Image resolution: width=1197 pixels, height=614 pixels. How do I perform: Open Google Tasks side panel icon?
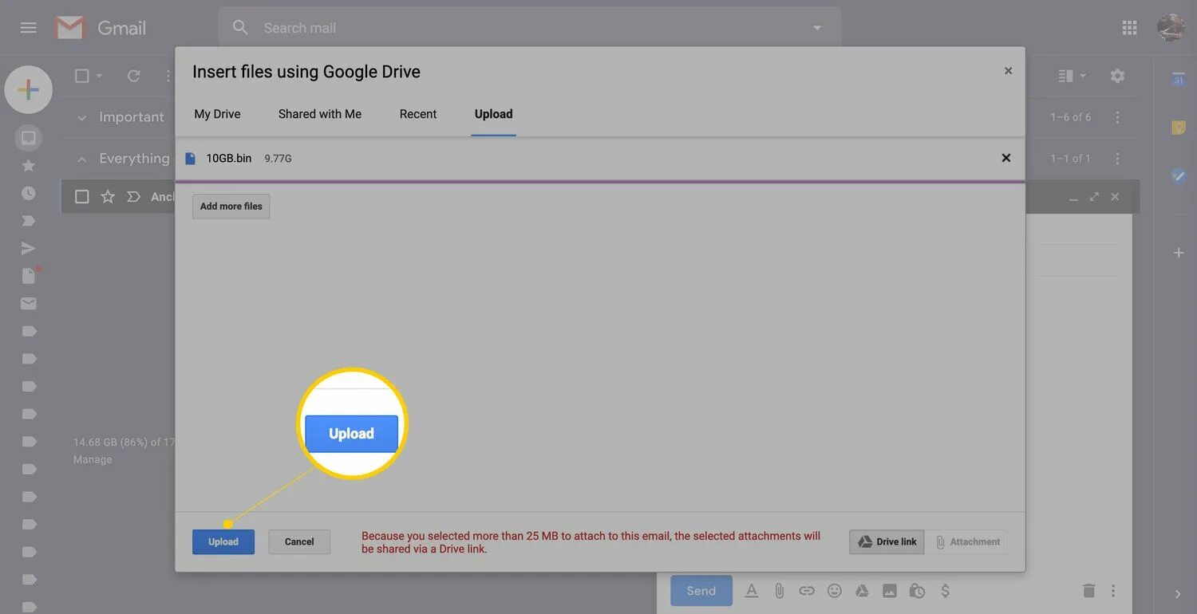(x=1179, y=176)
